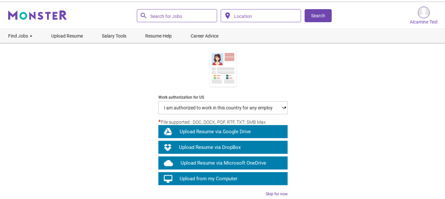The image size is (445, 199).
Task: Click the Alcamine Test account name
Action: (x=423, y=22)
